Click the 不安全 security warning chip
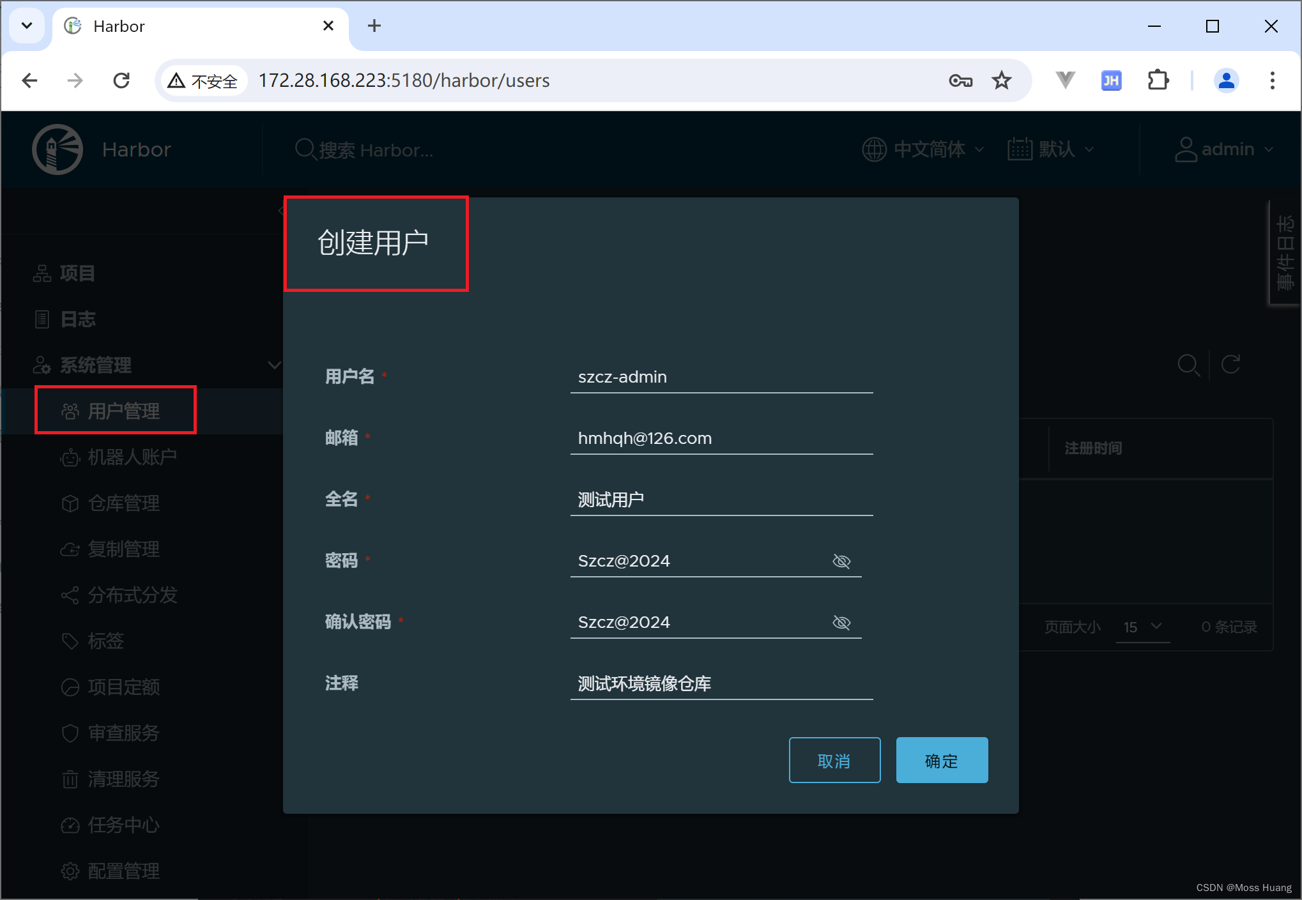 (x=203, y=81)
